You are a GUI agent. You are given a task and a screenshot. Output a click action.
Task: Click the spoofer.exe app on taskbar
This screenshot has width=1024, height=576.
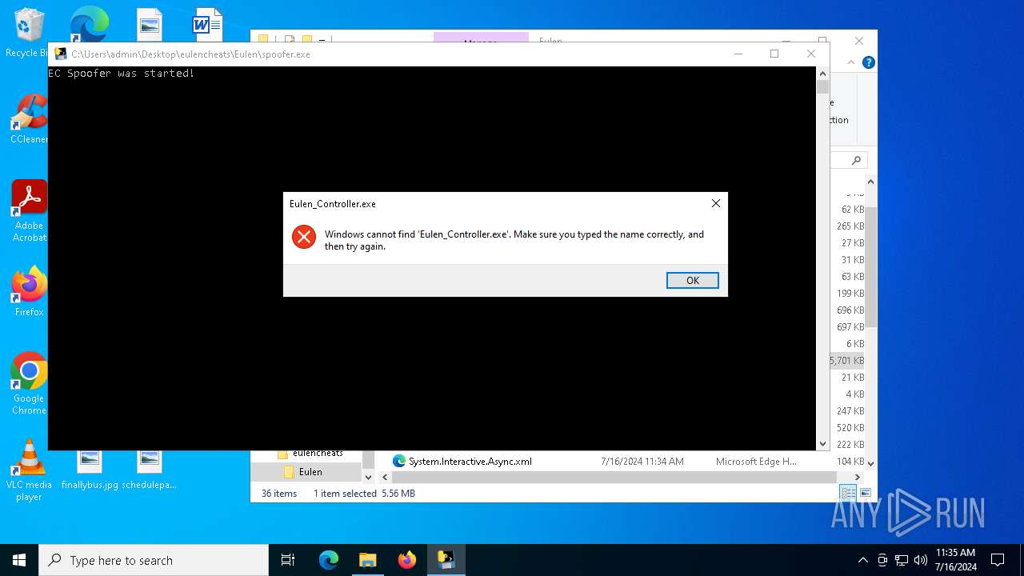(x=446, y=560)
